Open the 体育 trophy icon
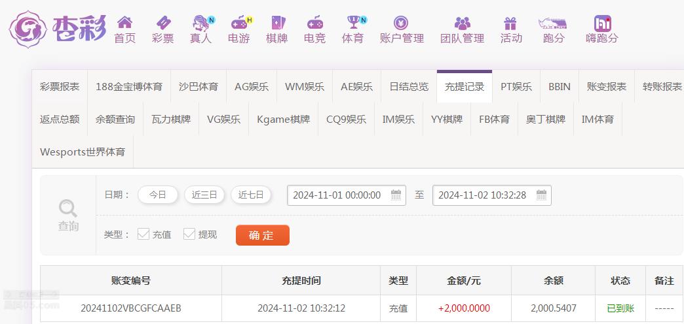Screen dimensions: 684x324 [x=353, y=22]
